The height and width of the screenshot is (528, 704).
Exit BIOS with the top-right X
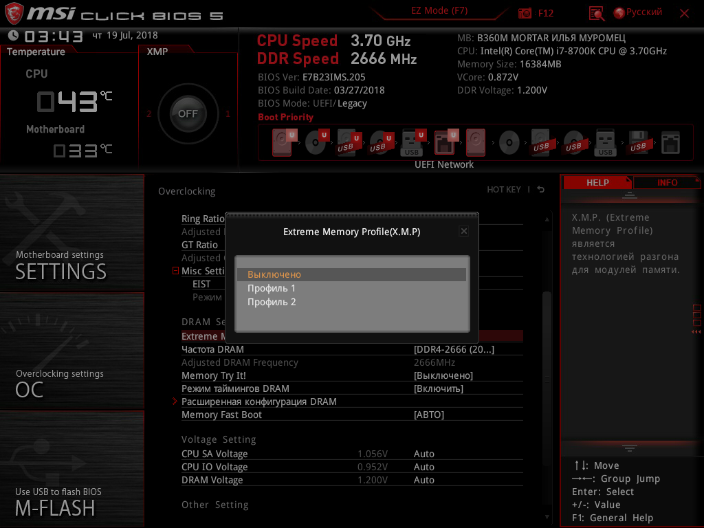[x=684, y=14]
